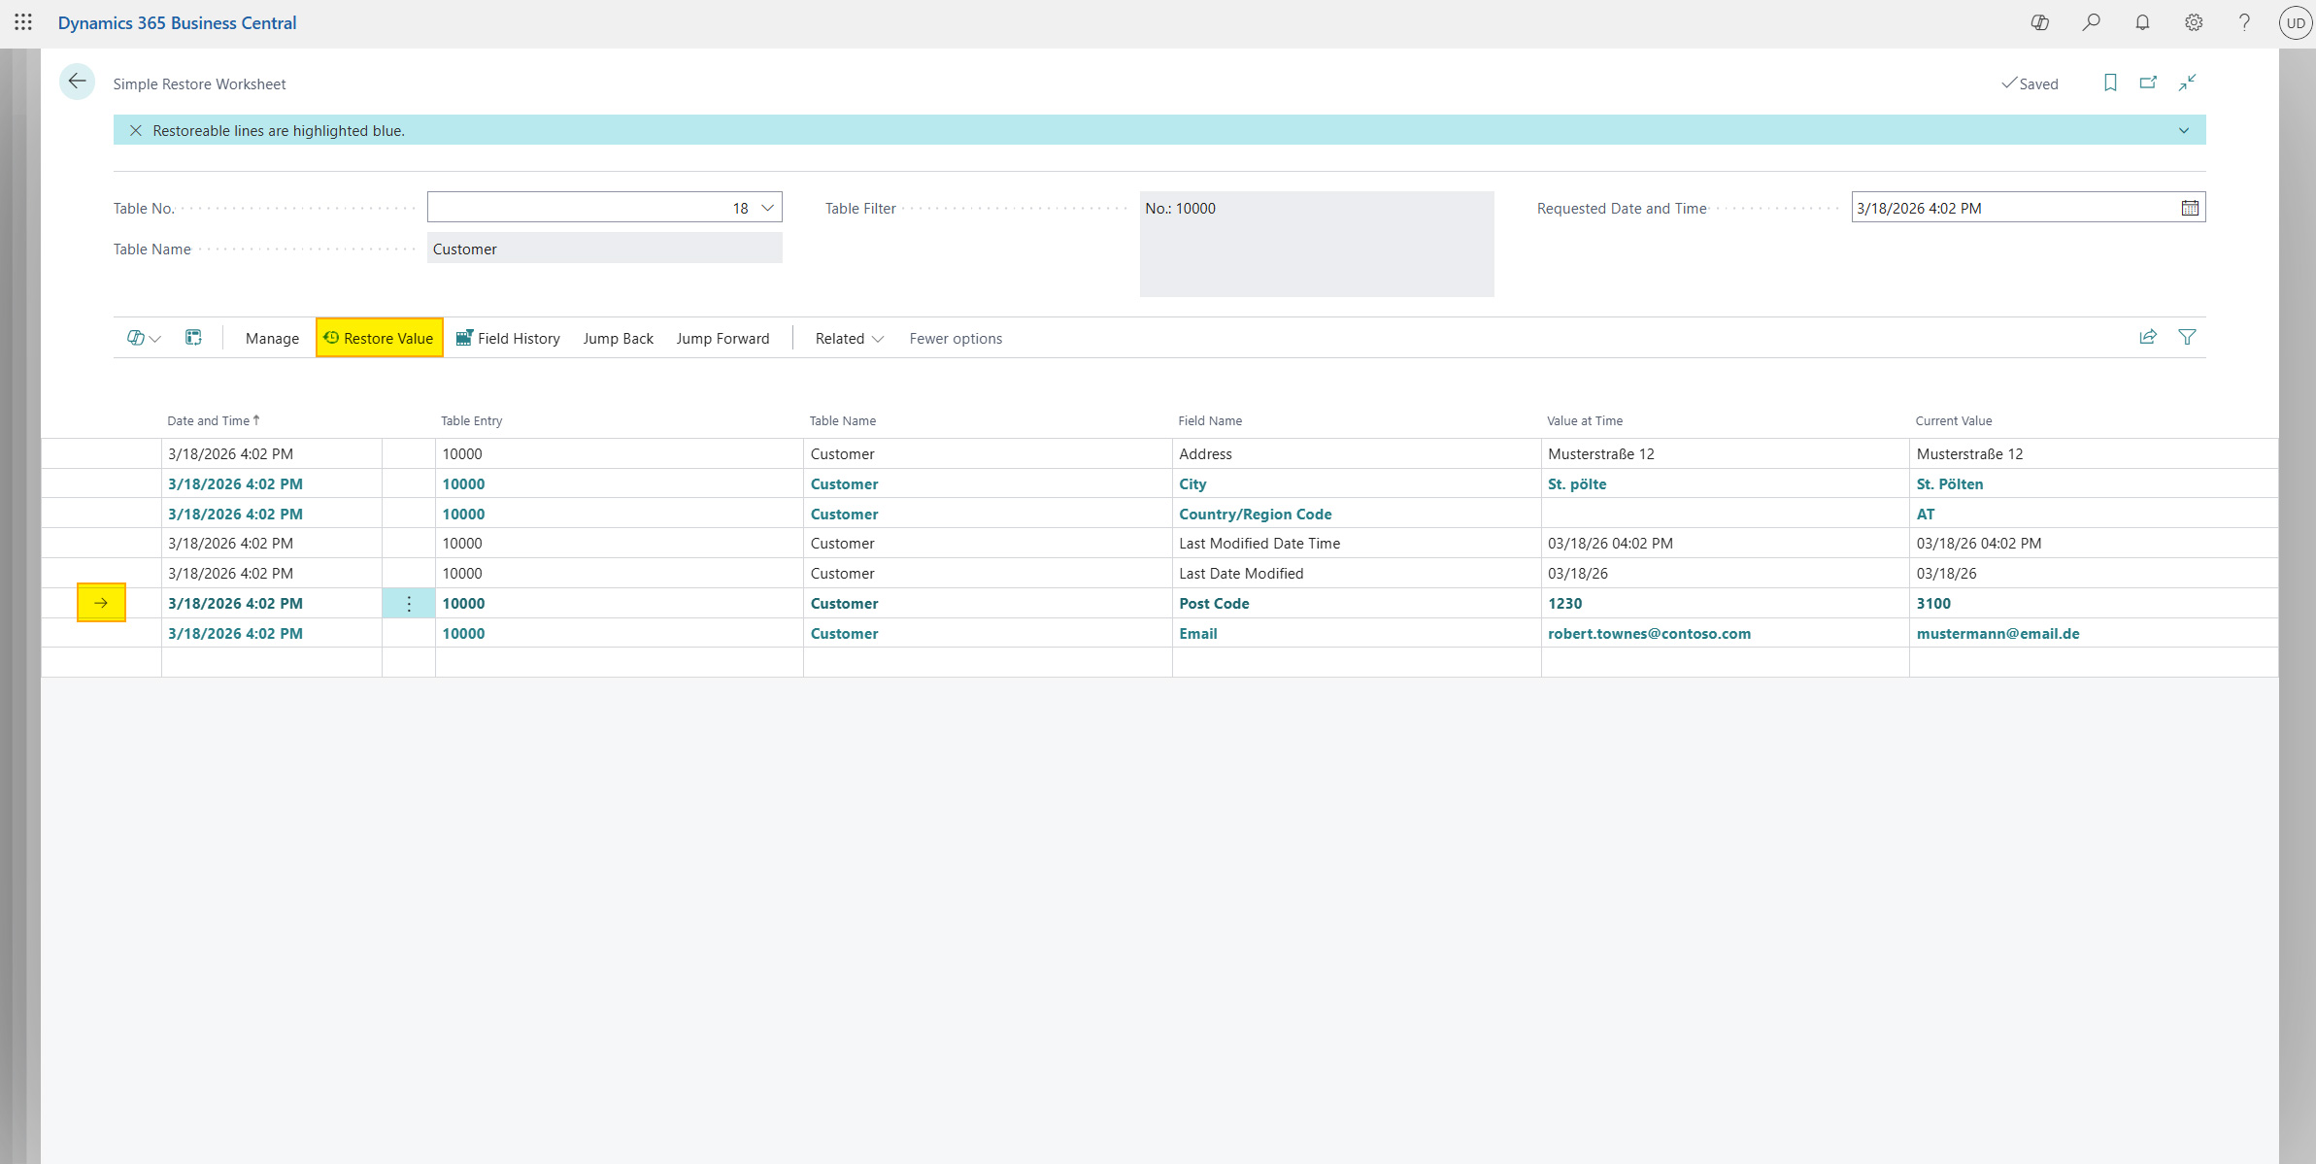Open Field History action
The width and height of the screenshot is (2316, 1164).
click(x=508, y=339)
